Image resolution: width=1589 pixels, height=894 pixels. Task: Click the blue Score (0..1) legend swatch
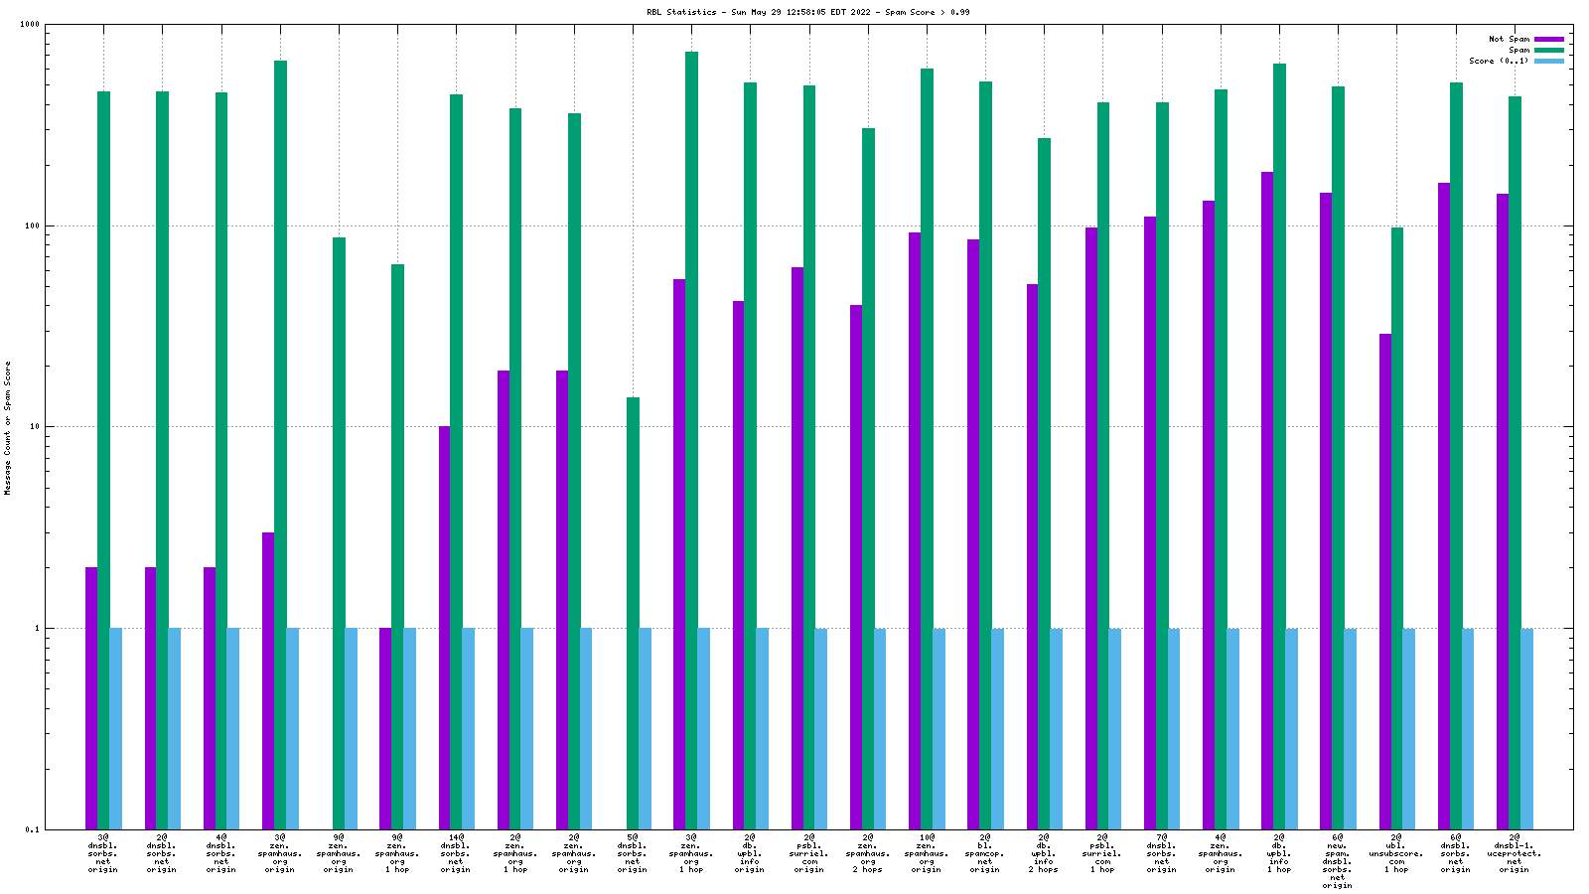click(1548, 62)
